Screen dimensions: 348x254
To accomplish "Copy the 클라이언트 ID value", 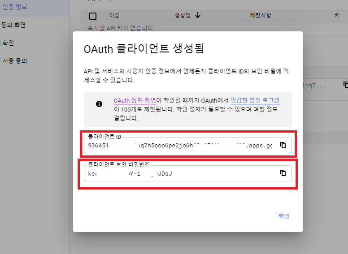I will [x=283, y=145].
